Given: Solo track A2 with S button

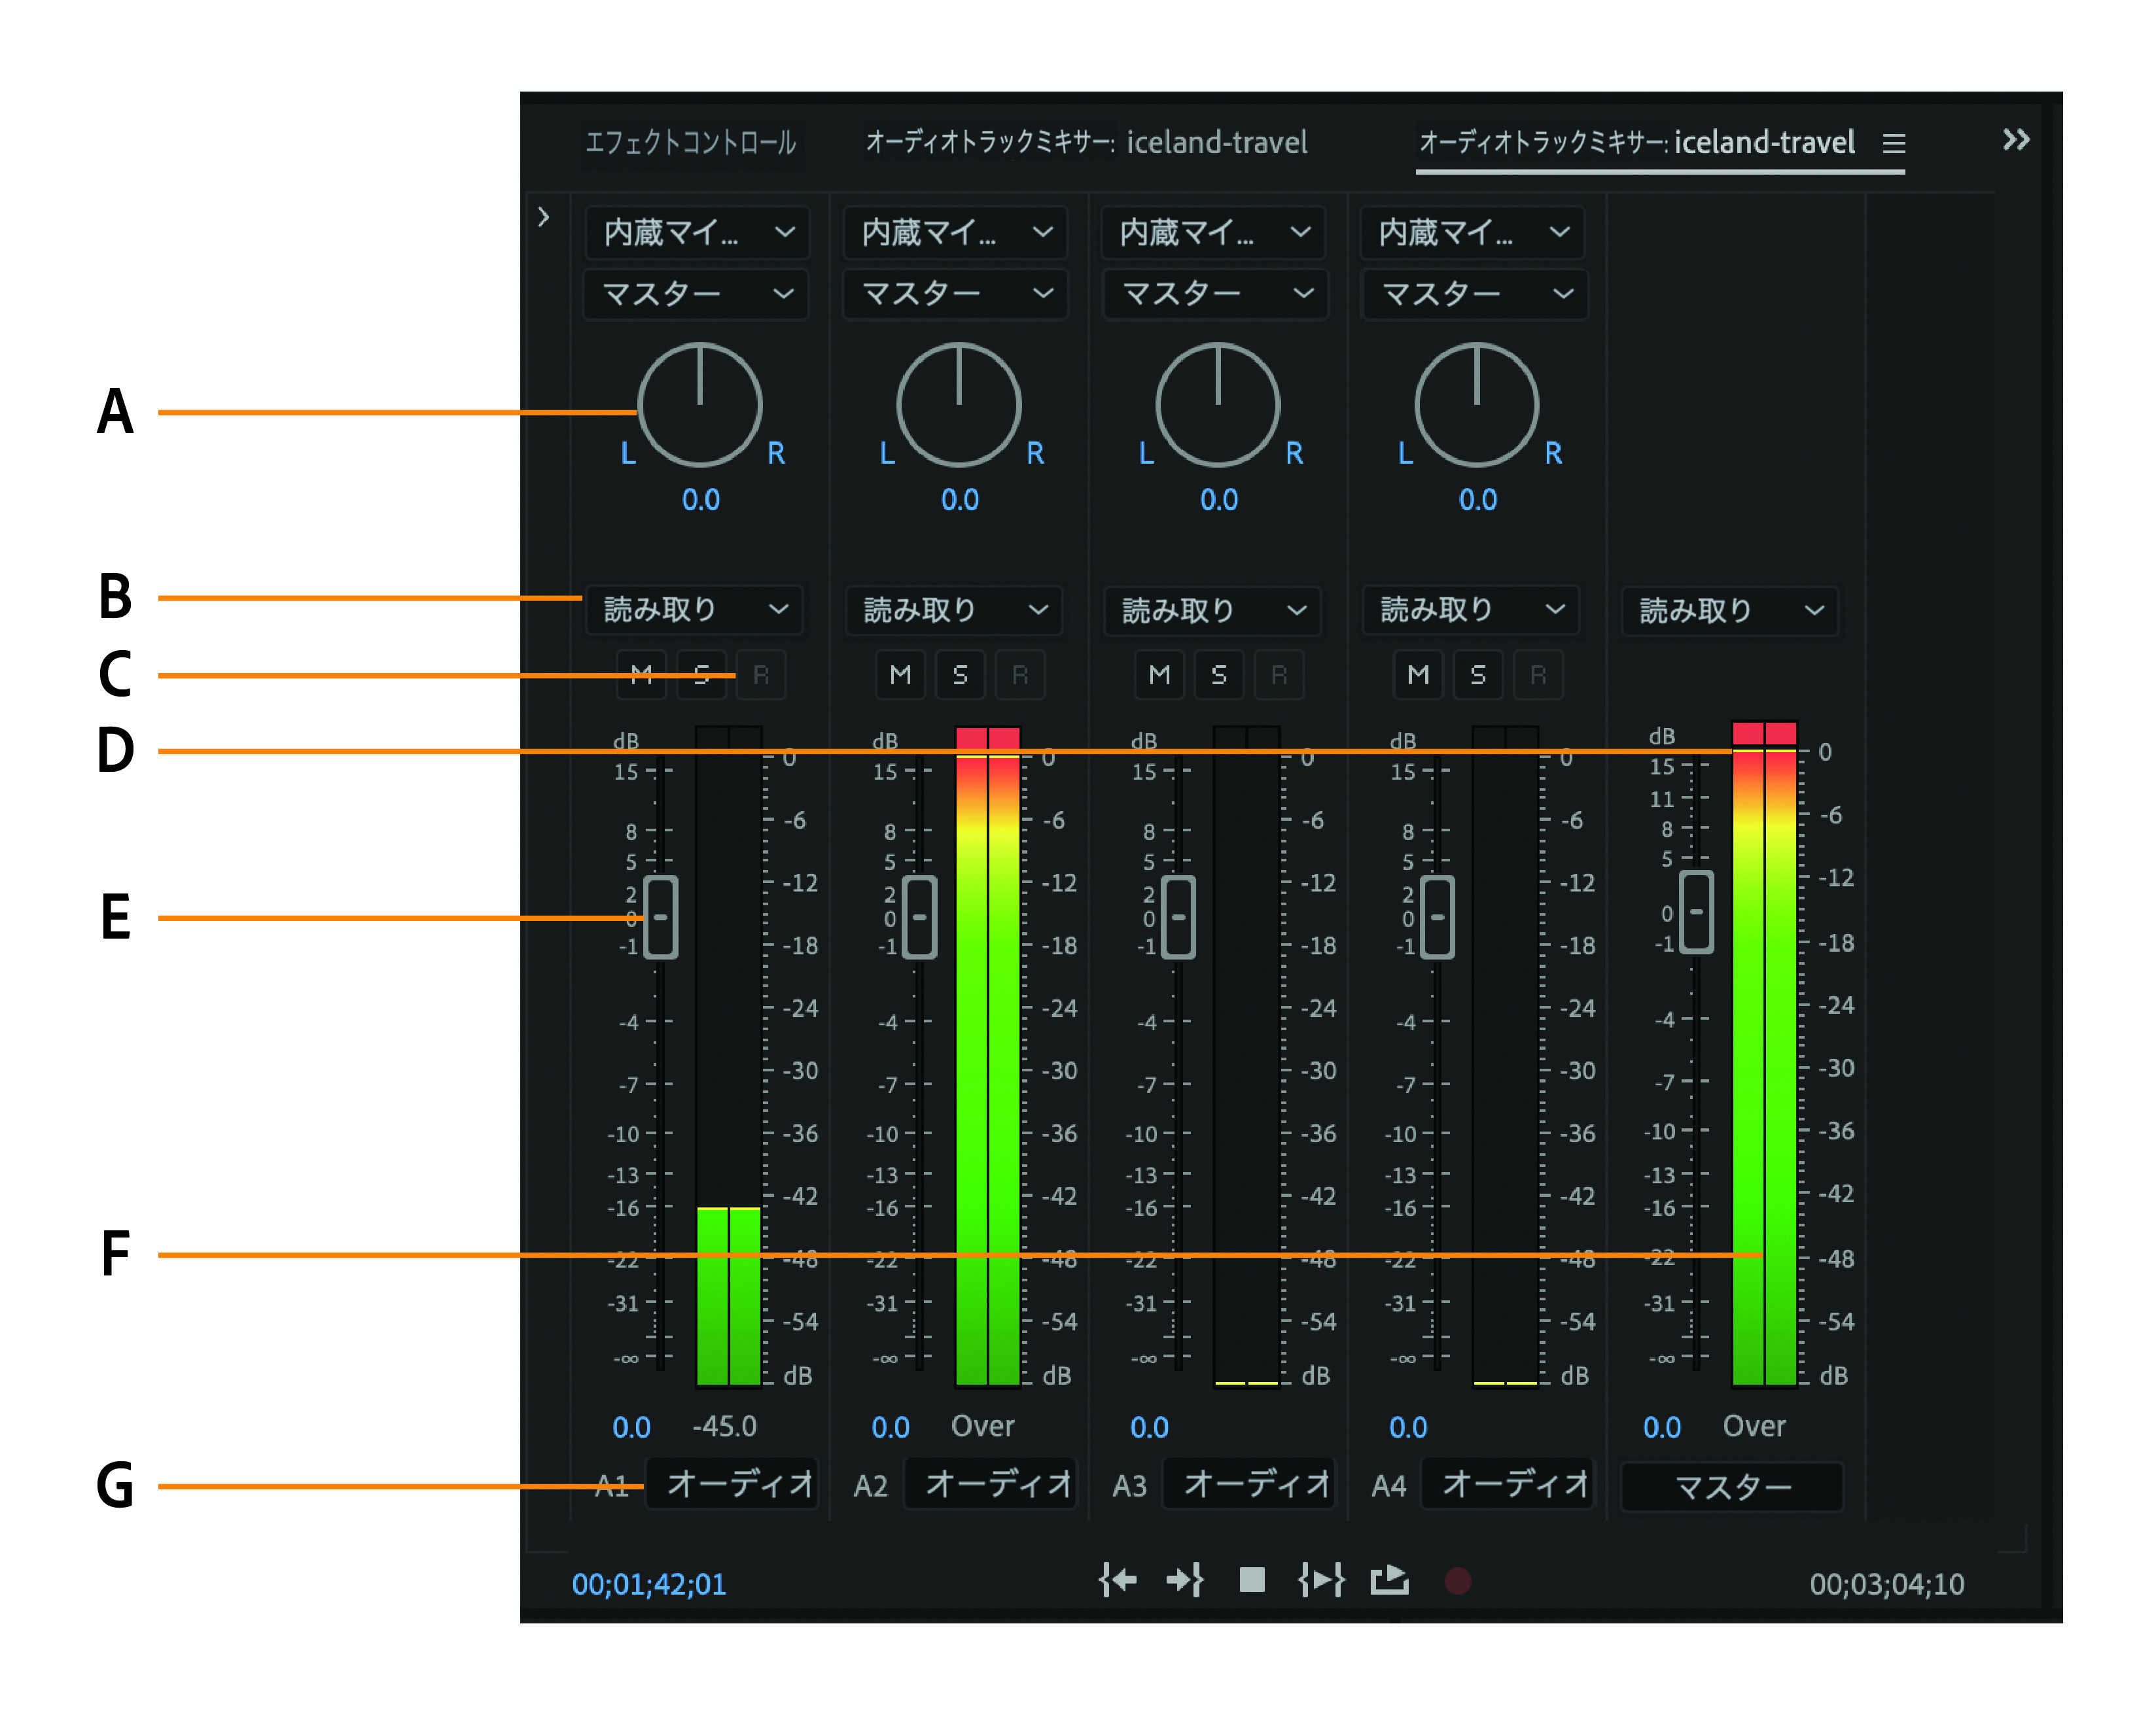Looking at the screenshot, I should pos(960,674).
